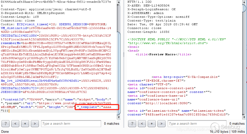Click the request pane "0 matches" label
Image resolution: width=247 pixels, height=134 pixels.
(x=112, y=124)
